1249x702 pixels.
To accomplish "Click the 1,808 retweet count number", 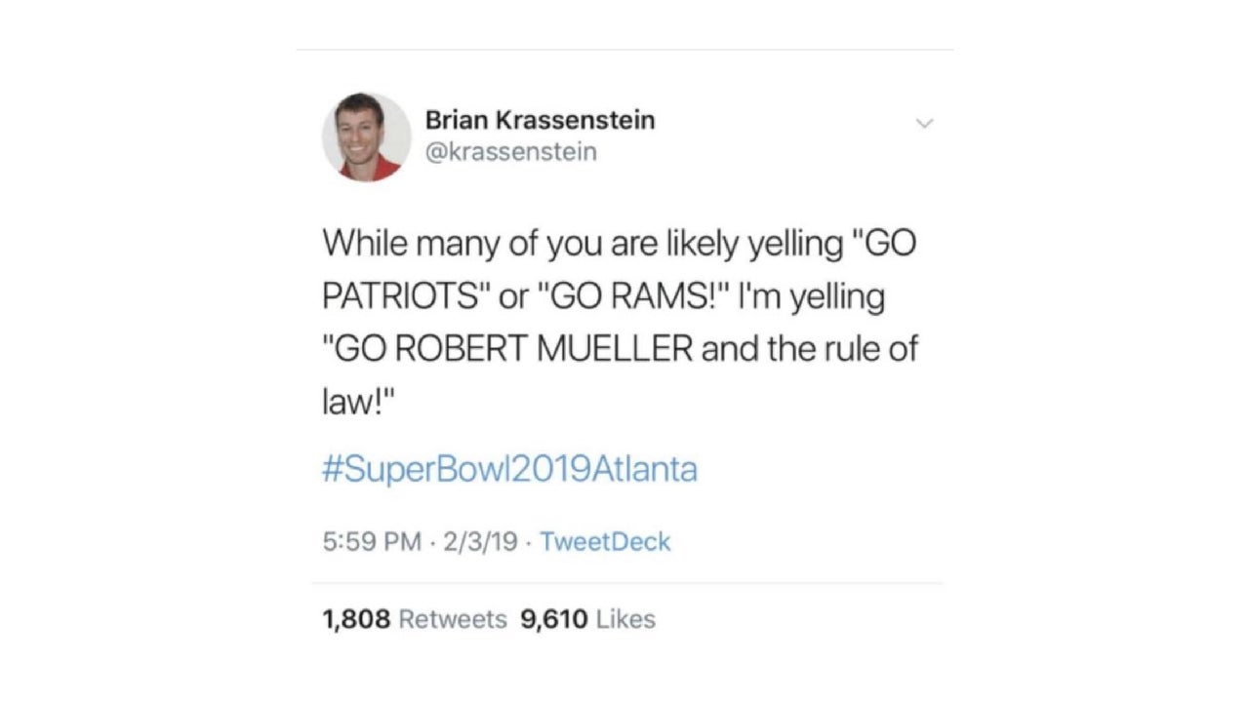I will (x=356, y=619).
